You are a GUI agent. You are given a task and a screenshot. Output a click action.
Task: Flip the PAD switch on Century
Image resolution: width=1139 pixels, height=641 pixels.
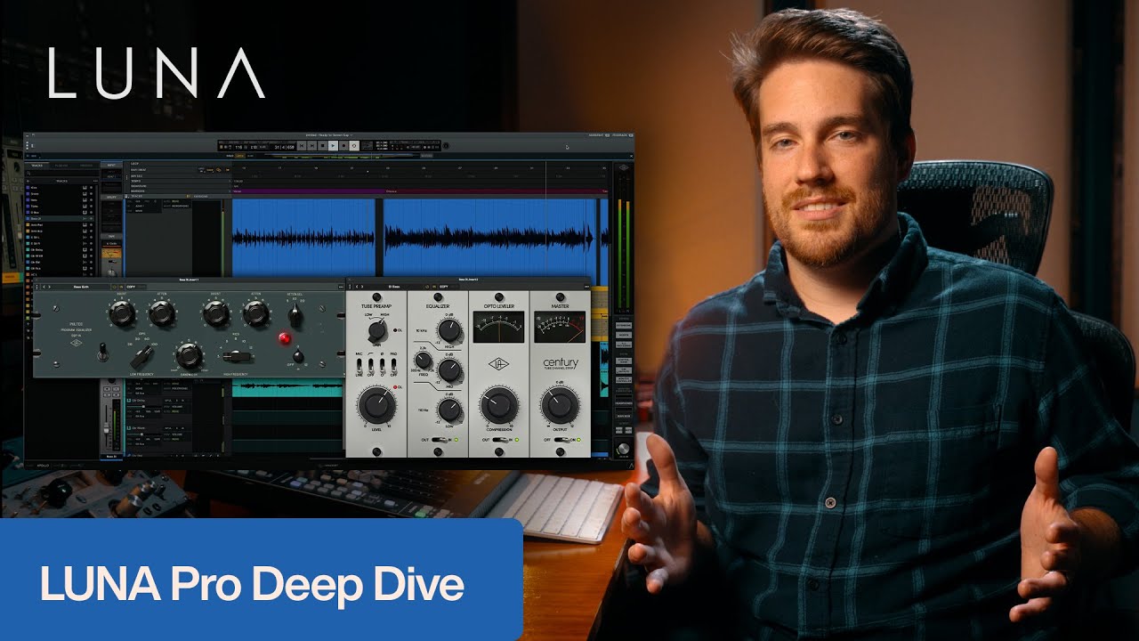coord(393,366)
